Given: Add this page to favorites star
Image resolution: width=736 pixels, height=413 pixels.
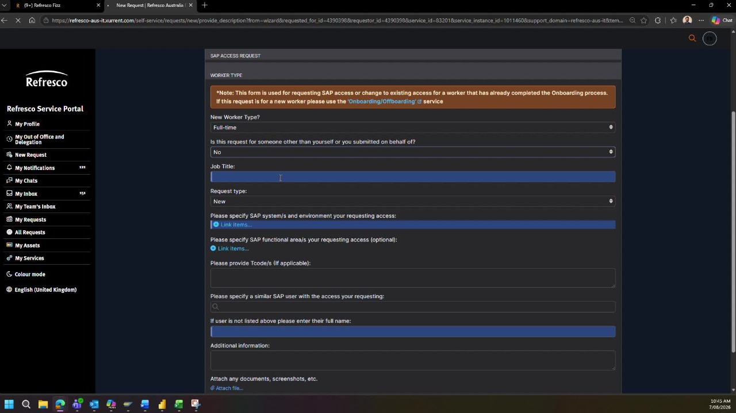Looking at the screenshot, I should point(643,20).
